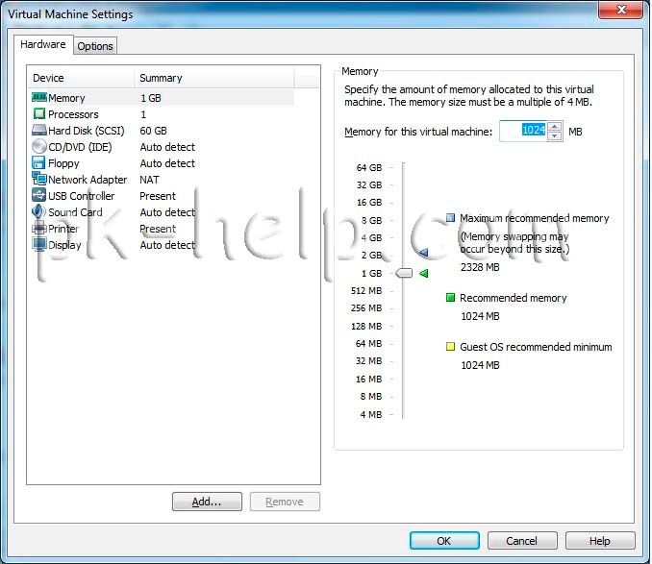Click the 16 GB scale label
Image resolution: width=652 pixels, height=564 pixels.
(369, 203)
